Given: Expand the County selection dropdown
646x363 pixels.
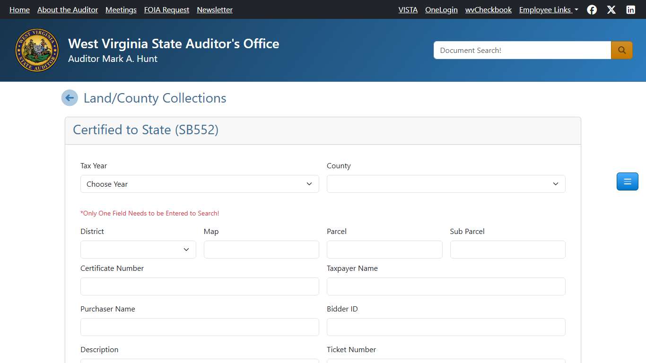Looking at the screenshot, I should coord(446,184).
